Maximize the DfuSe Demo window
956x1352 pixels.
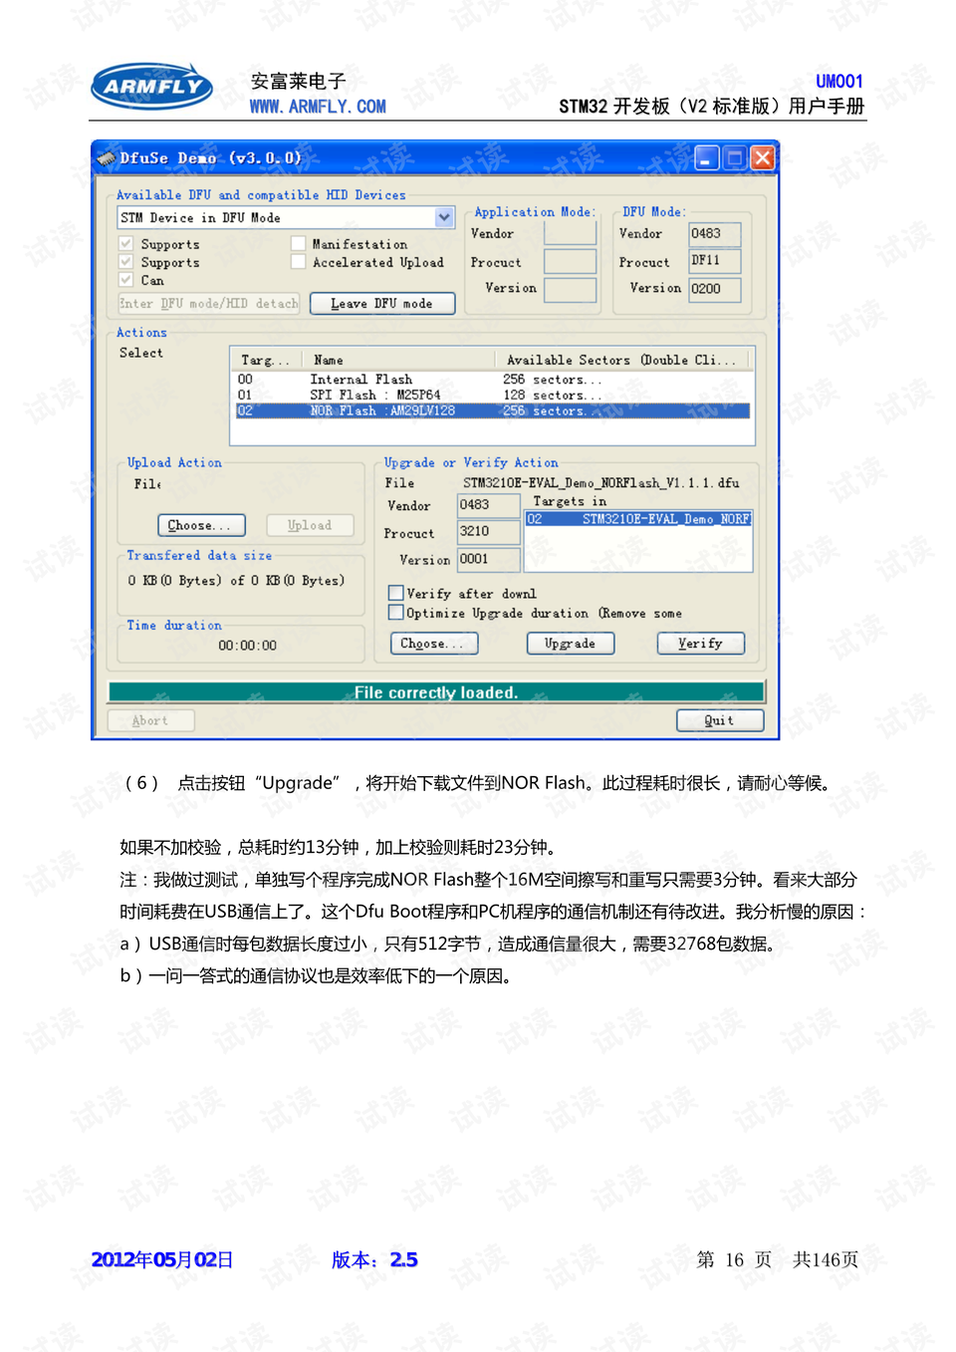click(735, 157)
